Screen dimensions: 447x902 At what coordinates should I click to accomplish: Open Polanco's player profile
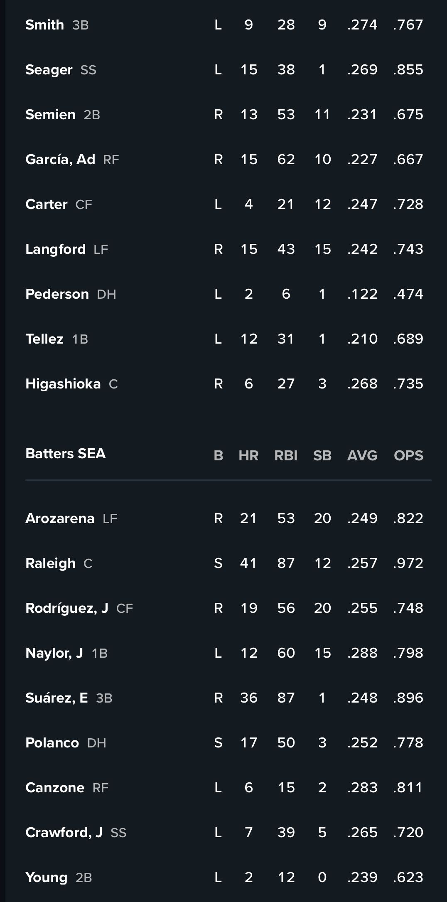[x=52, y=743]
